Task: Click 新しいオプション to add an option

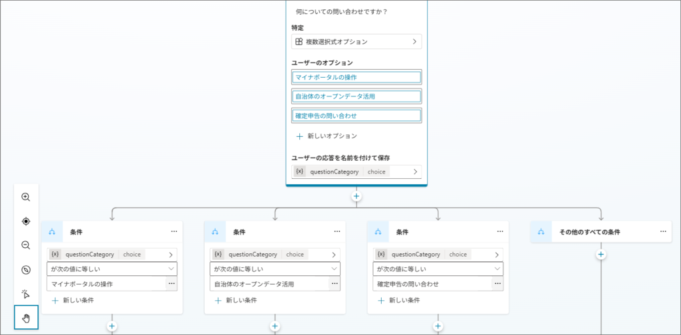Action: [326, 136]
